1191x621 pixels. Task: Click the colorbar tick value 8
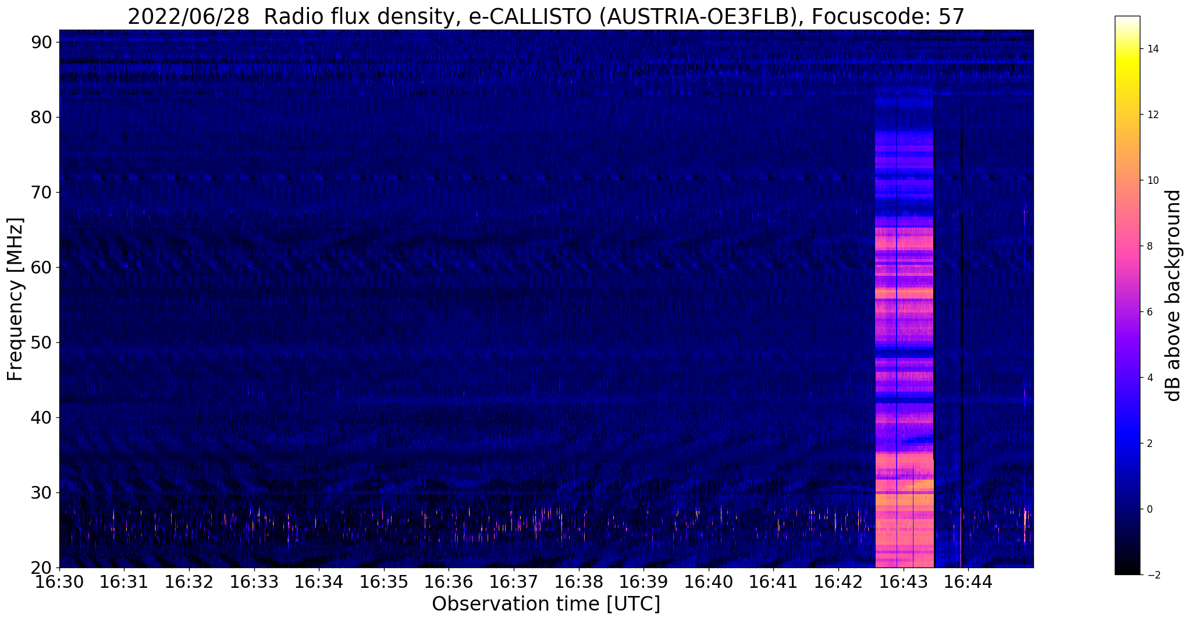pyautogui.click(x=1149, y=246)
